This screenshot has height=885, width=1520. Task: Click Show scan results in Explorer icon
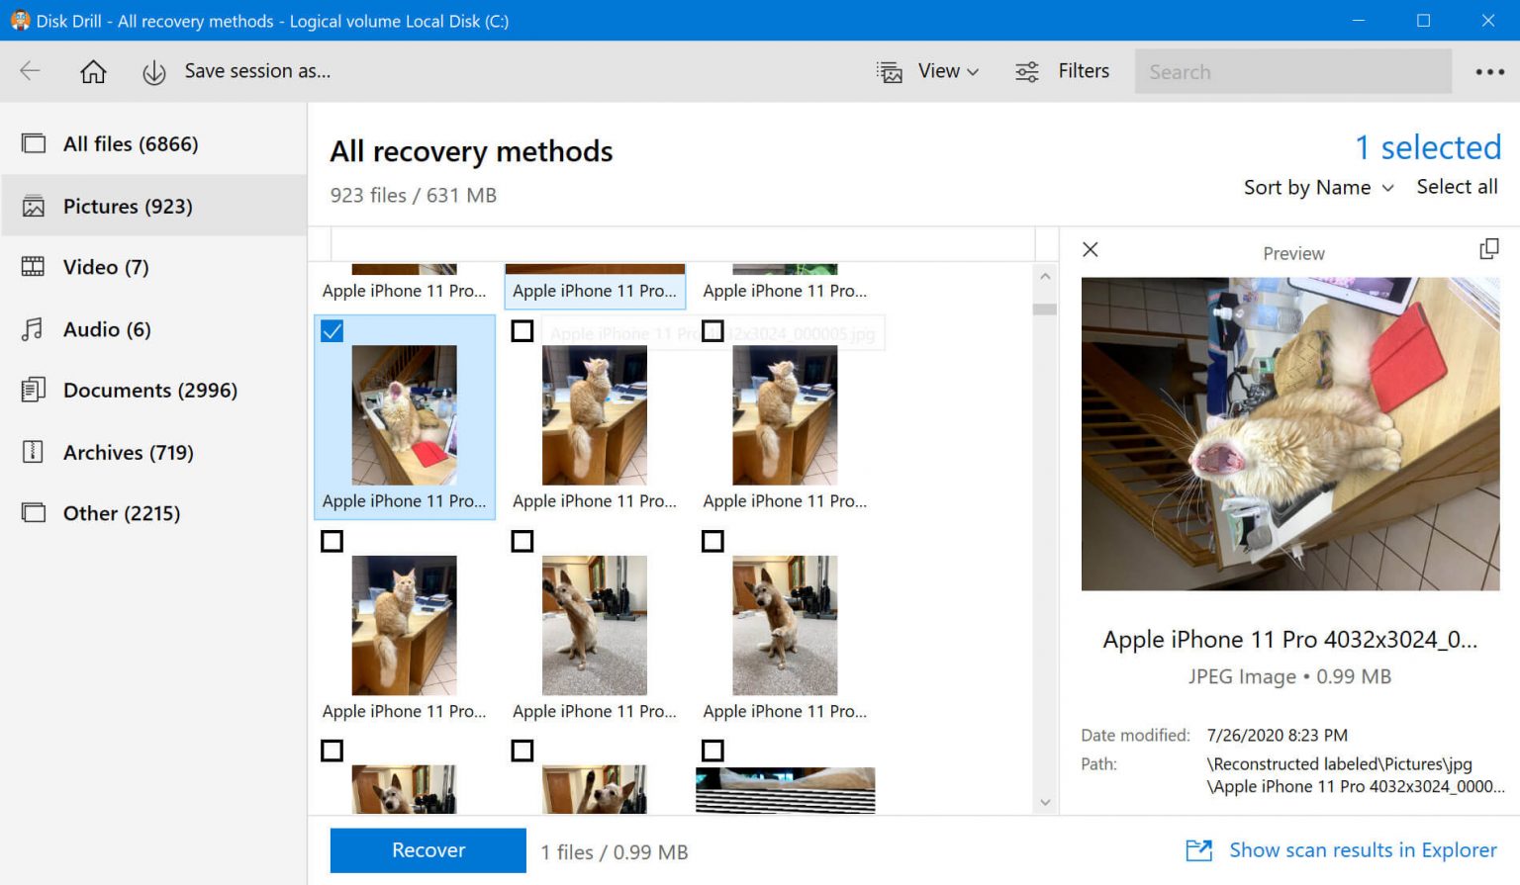coord(1198,850)
